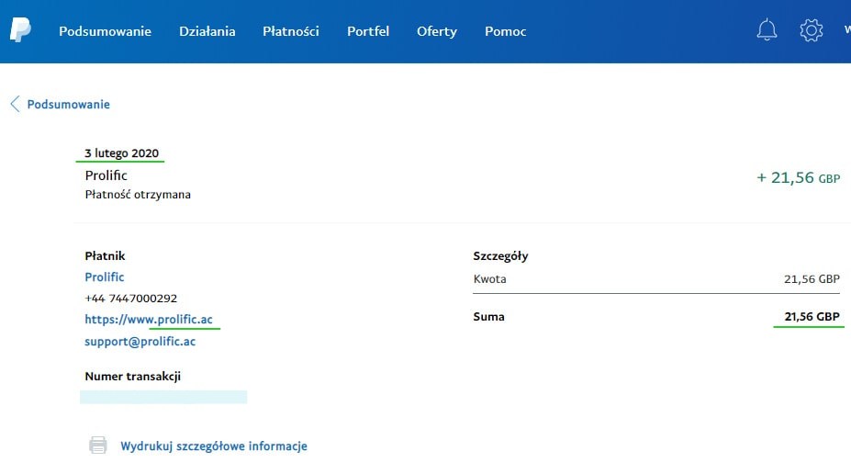The height and width of the screenshot is (474, 851).
Task: Click the back chevron next to Podsumowanie
Action: coord(16,104)
